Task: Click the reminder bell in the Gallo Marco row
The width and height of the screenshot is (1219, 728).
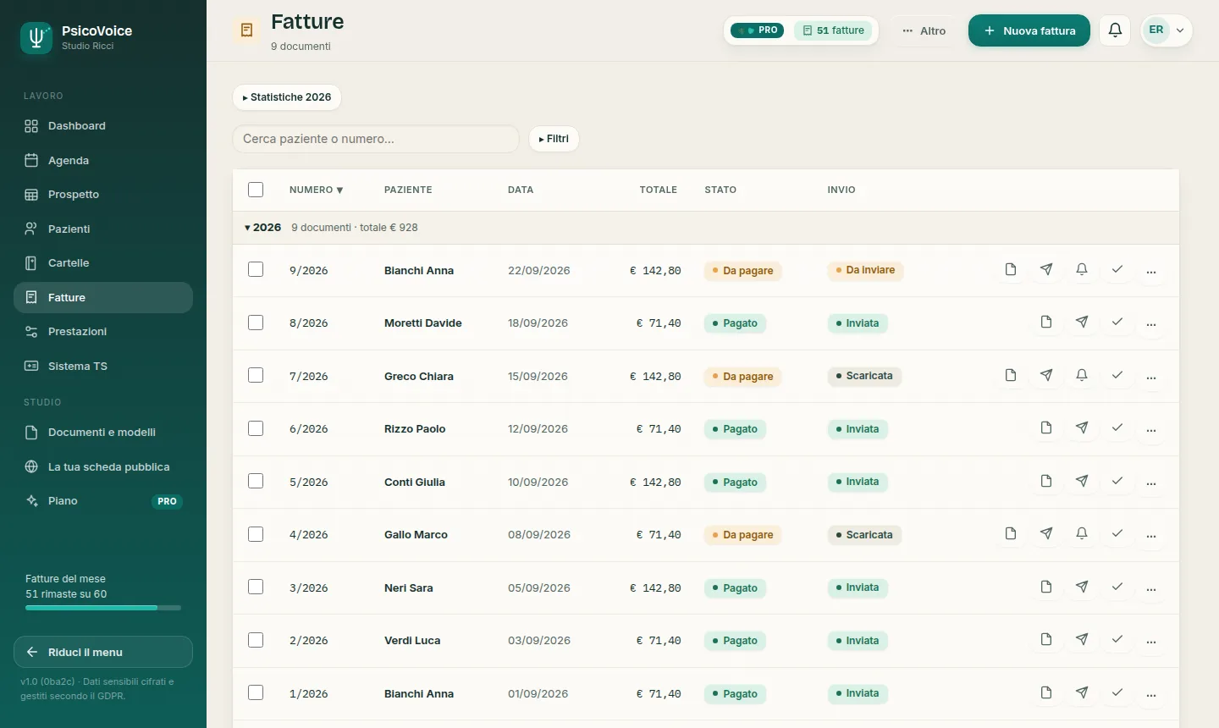Action: pos(1082,534)
